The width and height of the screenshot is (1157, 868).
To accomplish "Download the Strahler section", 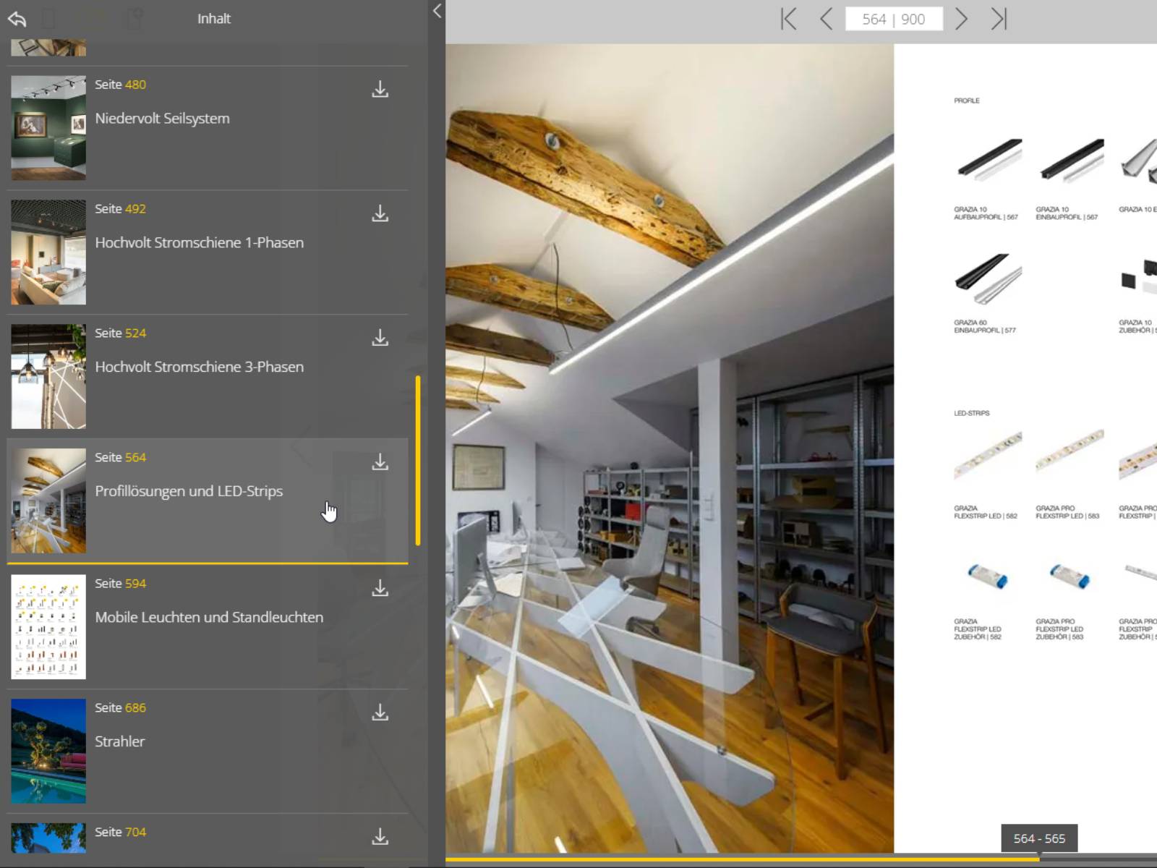I will [x=380, y=712].
